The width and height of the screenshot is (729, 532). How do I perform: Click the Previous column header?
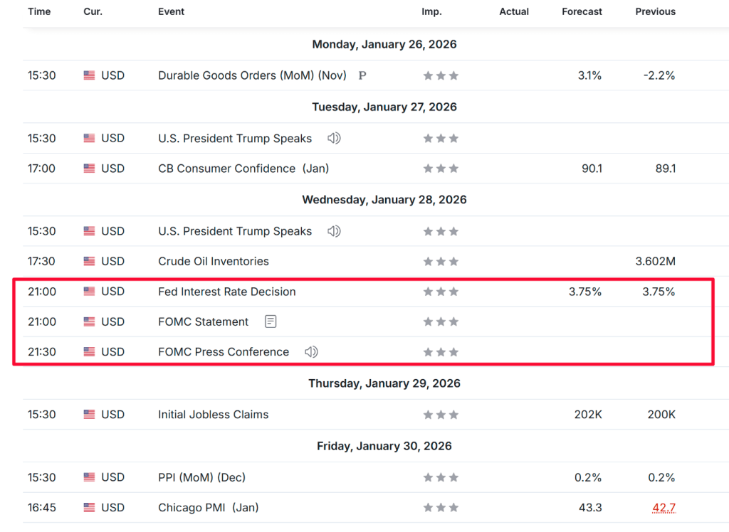point(655,11)
